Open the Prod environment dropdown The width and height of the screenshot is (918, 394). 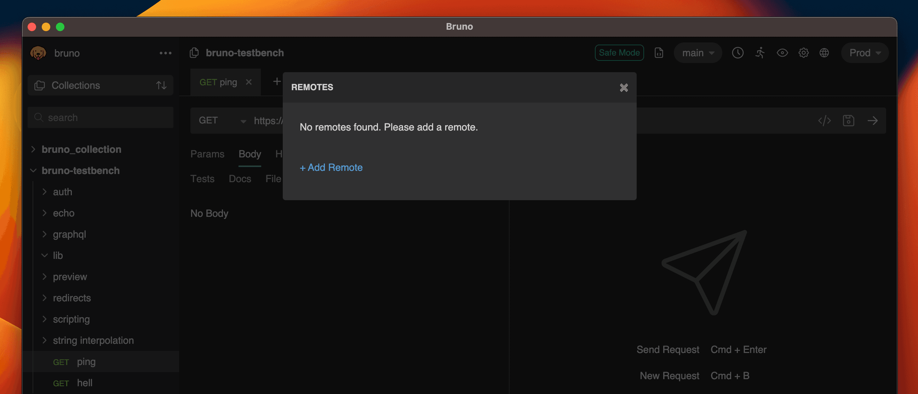(865, 53)
